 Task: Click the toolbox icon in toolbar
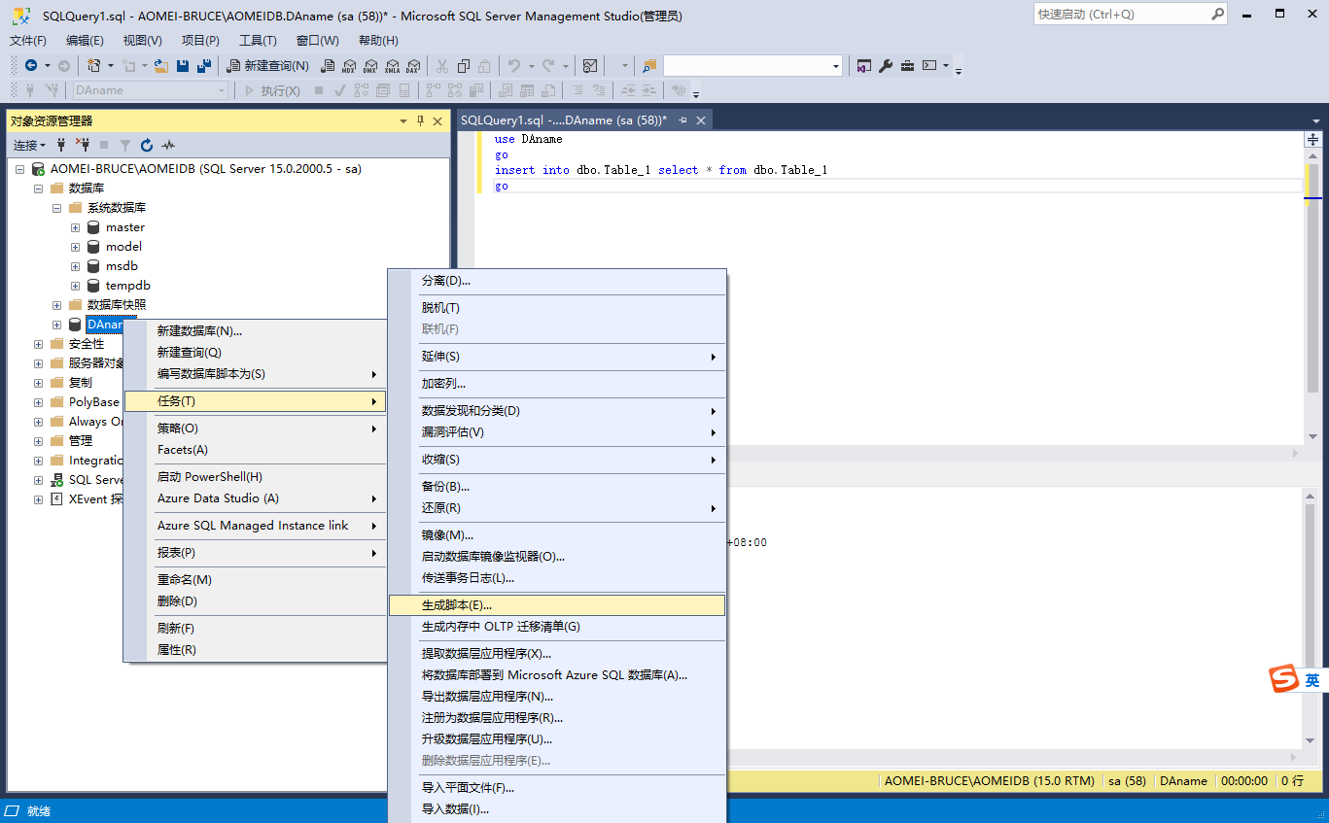(907, 66)
